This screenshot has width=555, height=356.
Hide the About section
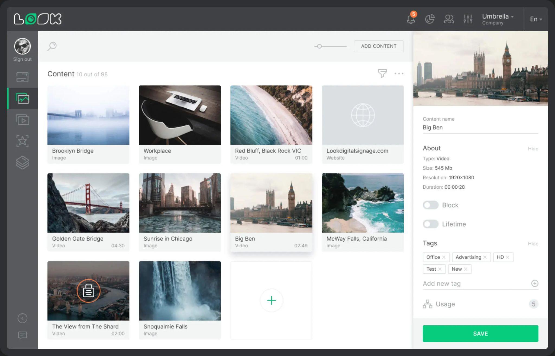pyautogui.click(x=533, y=149)
